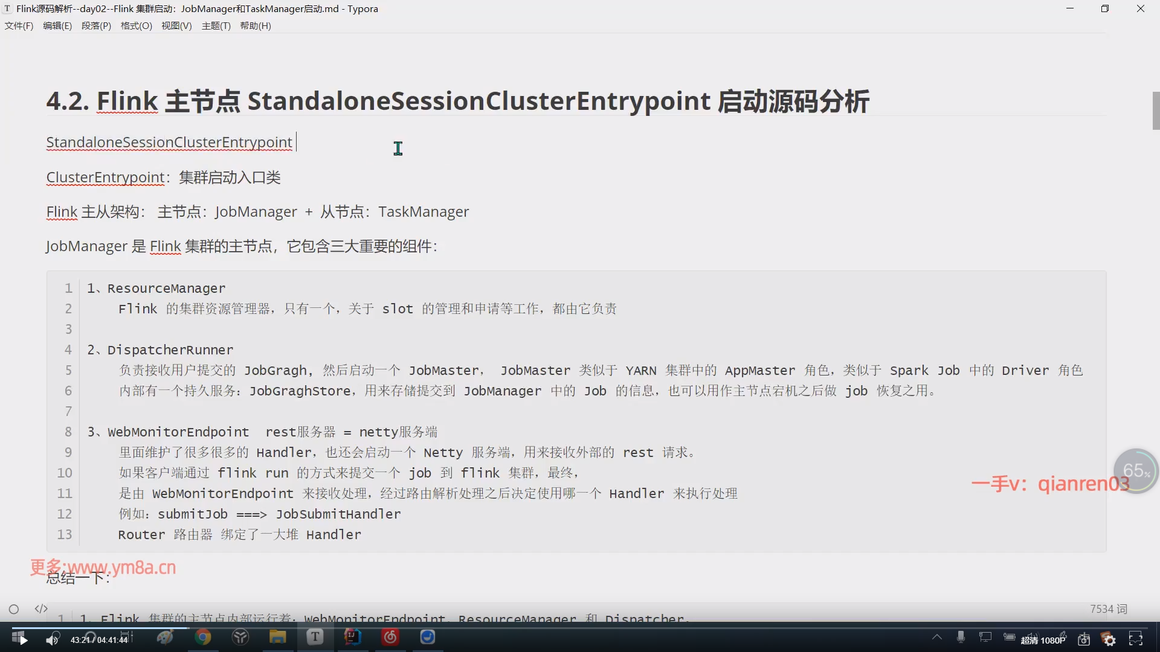Click the video screenshot camera icon
The width and height of the screenshot is (1160, 652).
tap(1084, 639)
